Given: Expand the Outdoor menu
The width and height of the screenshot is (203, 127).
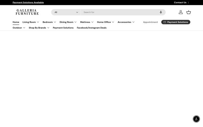Looking at the screenshot, I should [19, 28].
